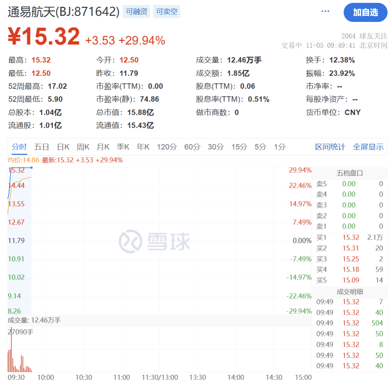This screenshot has height=383, width=389.
Task: Click the 成交量 12.46万手 stat
Action: (x=228, y=60)
